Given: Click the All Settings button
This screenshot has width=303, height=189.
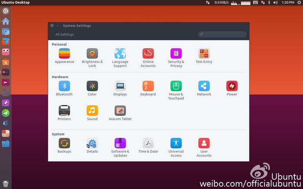Looking at the screenshot, I should (x=64, y=34).
